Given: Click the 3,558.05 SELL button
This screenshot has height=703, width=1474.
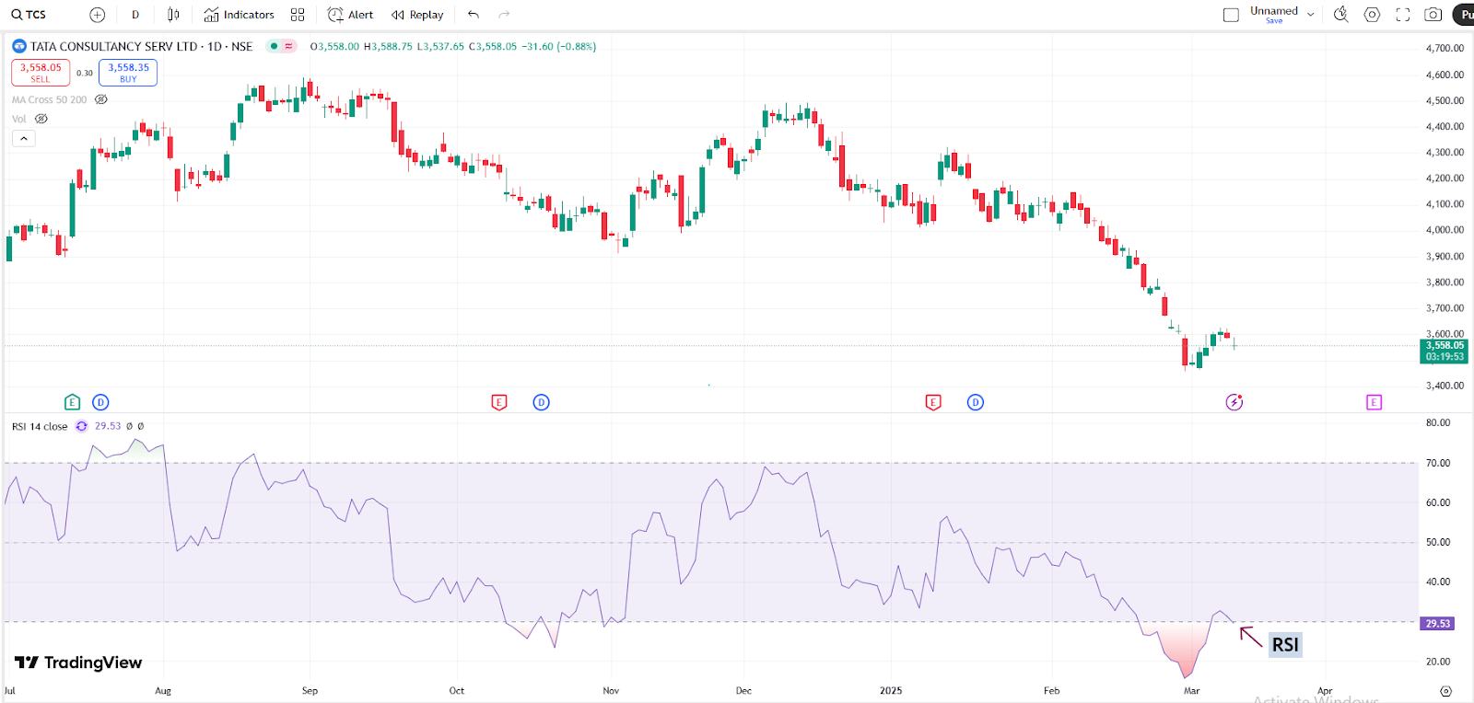Looking at the screenshot, I should (41, 73).
